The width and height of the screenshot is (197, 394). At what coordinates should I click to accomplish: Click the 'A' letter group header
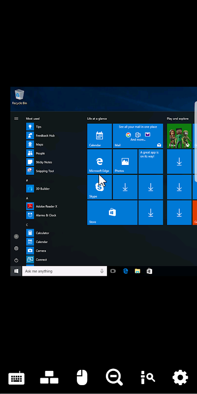click(x=27, y=198)
